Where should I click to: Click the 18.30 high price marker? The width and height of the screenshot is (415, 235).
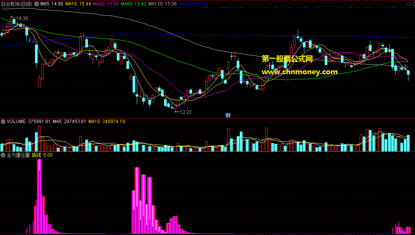22,18
